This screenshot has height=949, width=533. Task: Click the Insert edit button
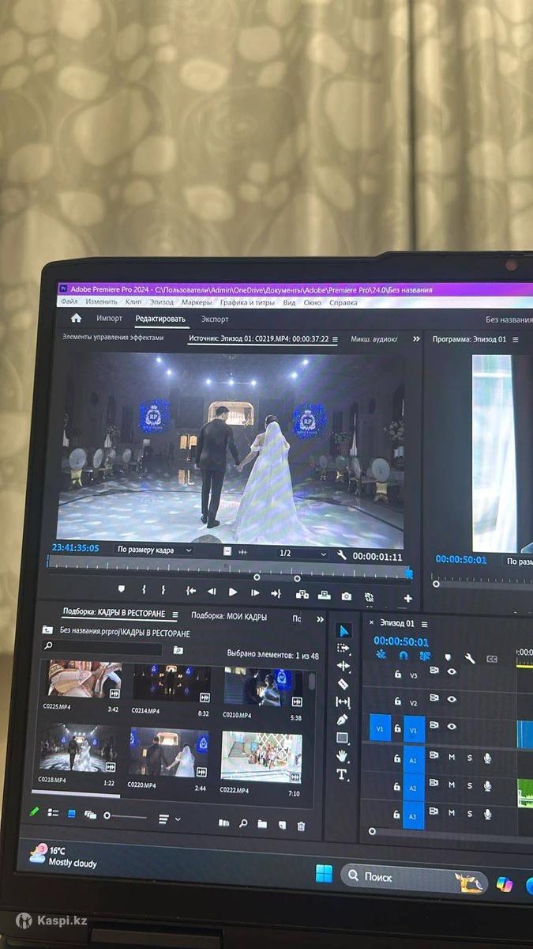302,594
